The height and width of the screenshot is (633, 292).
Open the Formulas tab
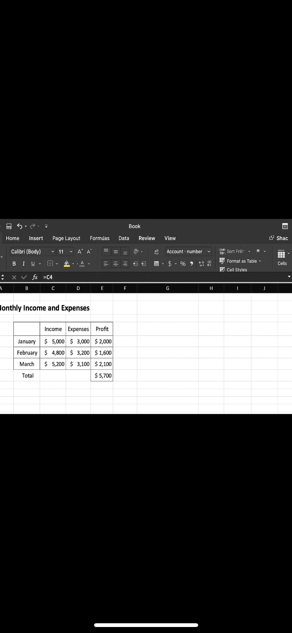[100, 238]
